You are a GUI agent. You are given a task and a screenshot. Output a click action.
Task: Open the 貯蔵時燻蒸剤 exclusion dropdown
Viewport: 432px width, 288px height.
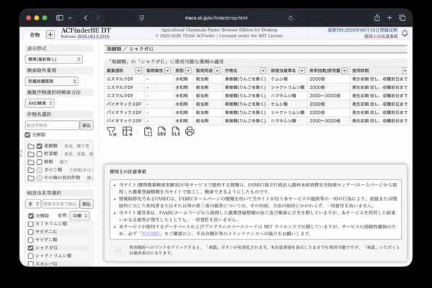pos(52,81)
